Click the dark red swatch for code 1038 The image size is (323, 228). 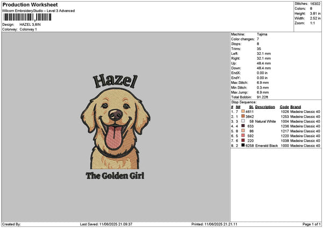[x=243, y=140]
